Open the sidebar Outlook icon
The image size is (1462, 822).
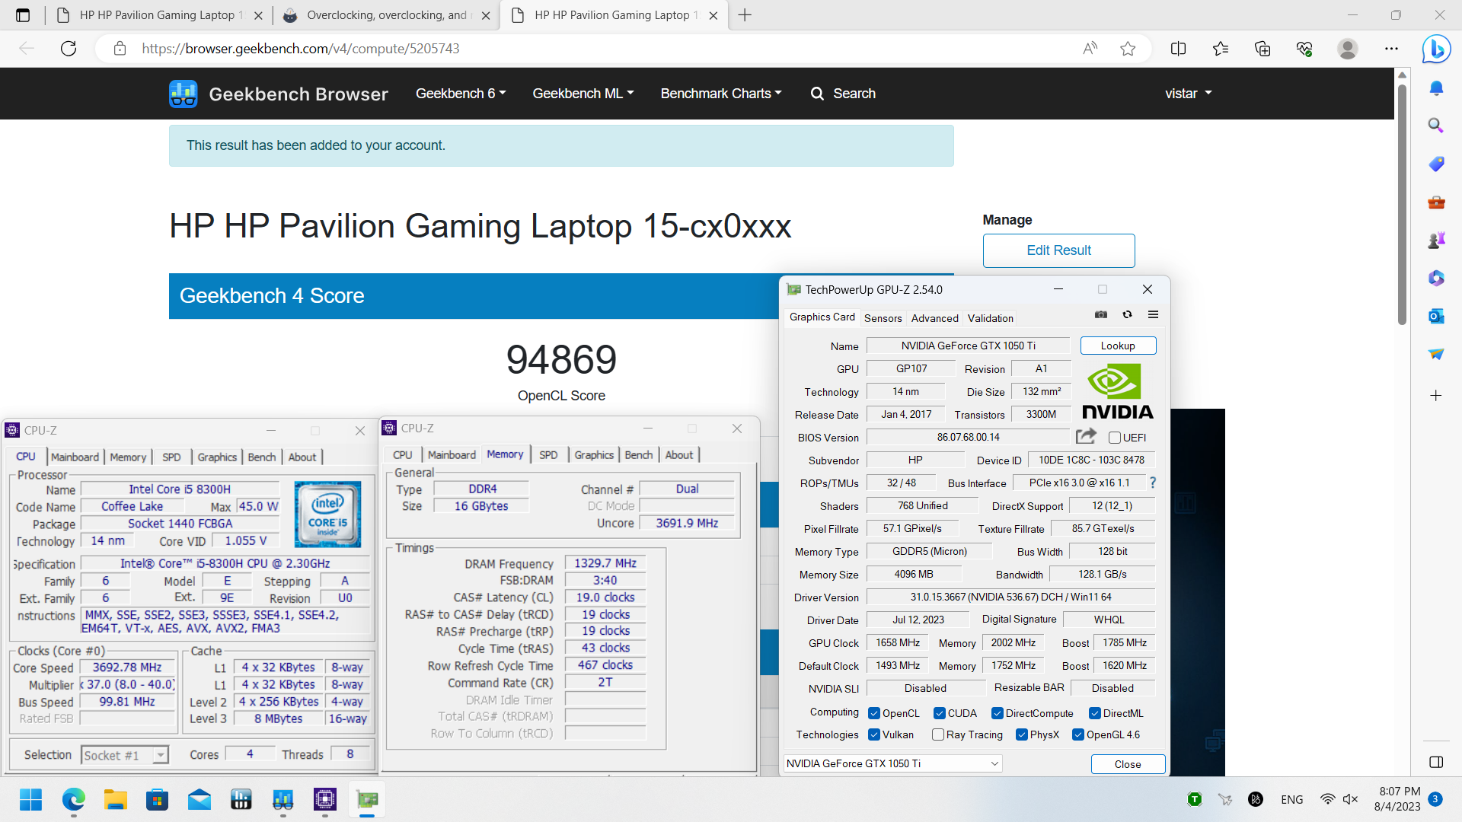coord(1436,316)
